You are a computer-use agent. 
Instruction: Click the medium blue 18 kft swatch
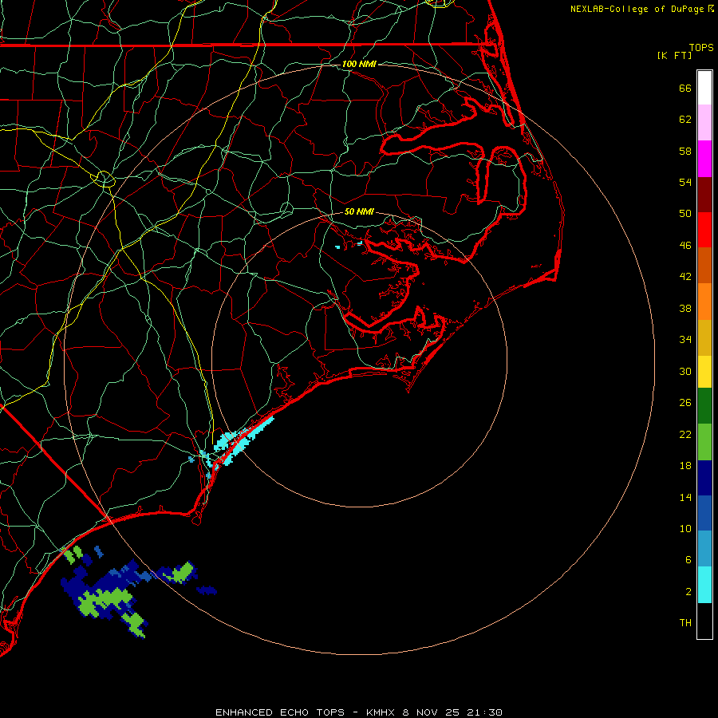[704, 513]
